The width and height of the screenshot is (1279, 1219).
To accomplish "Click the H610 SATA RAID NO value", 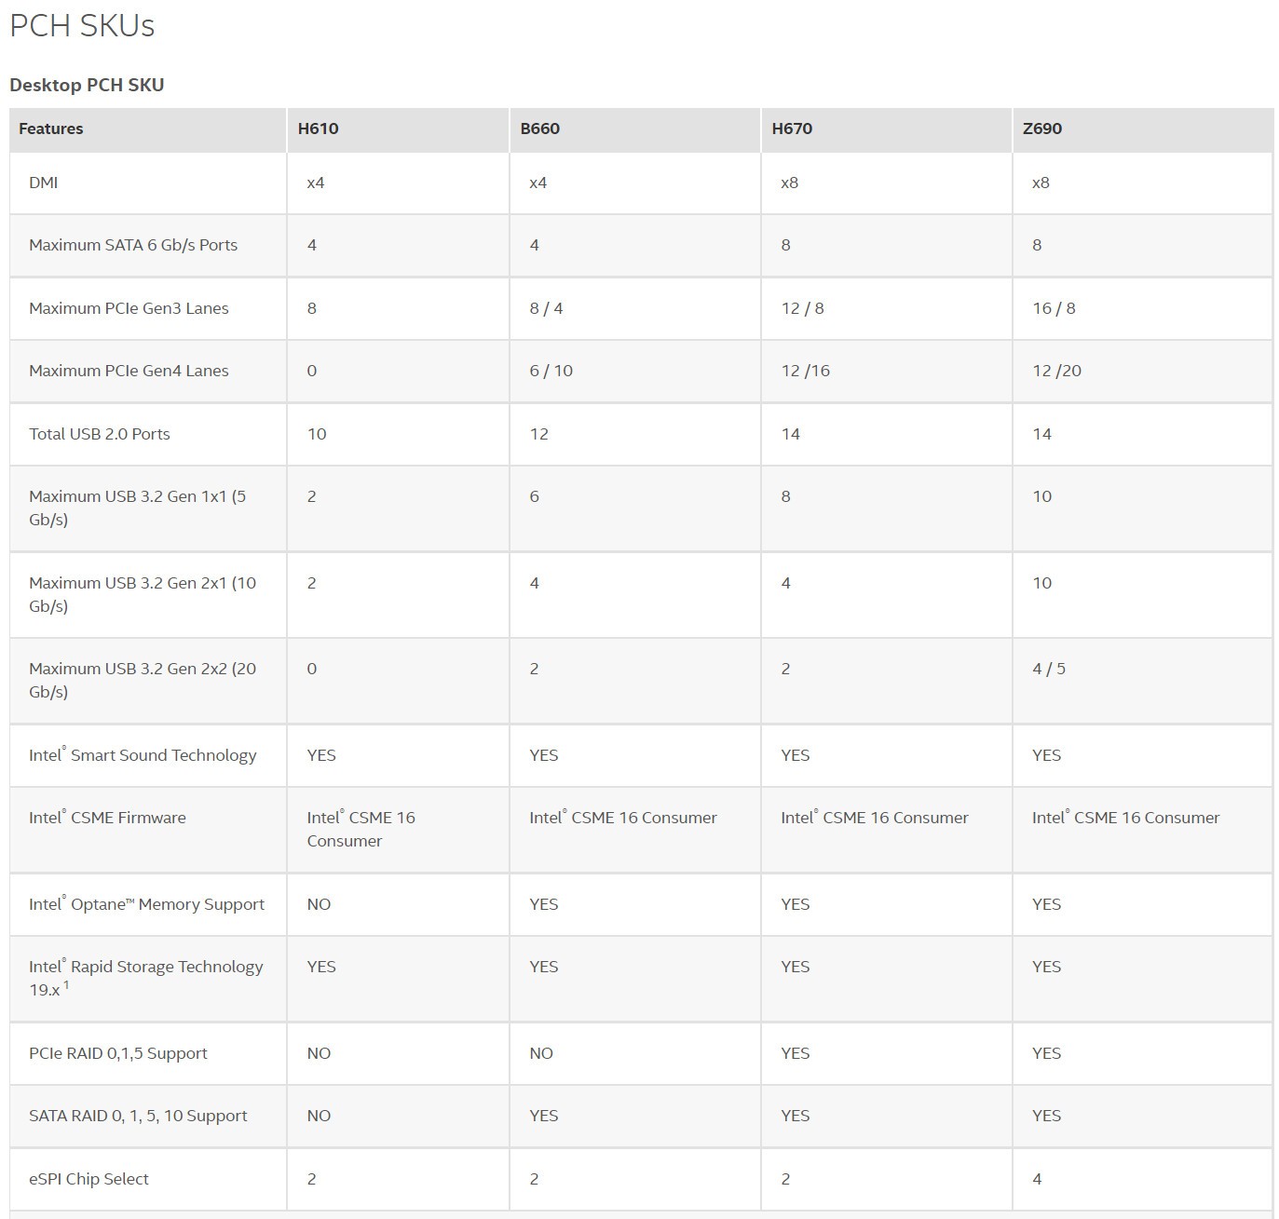I will (319, 1116).
